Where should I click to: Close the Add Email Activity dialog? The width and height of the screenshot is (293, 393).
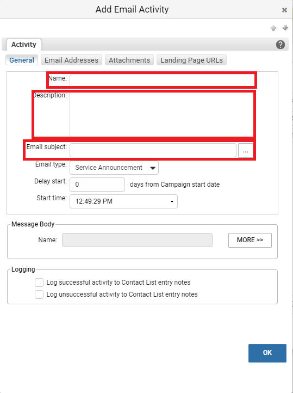[x=284, y=10]
